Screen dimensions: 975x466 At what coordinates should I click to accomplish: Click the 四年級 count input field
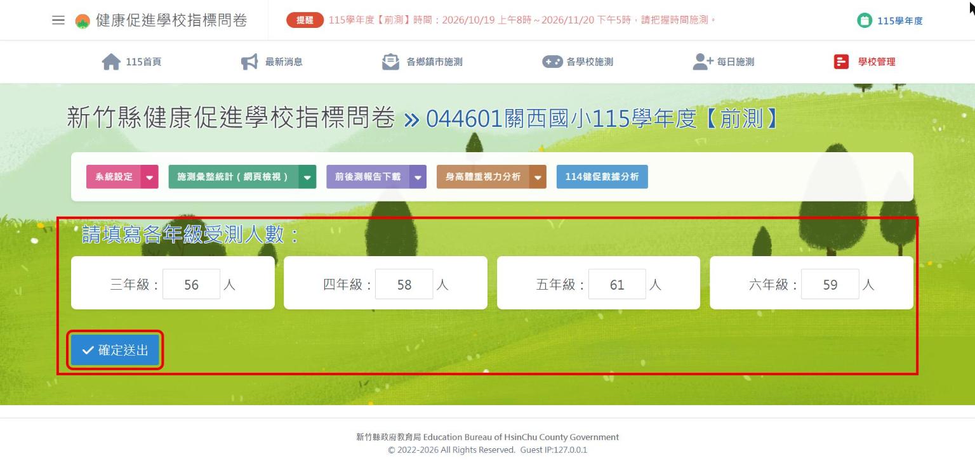pos(404,284)
